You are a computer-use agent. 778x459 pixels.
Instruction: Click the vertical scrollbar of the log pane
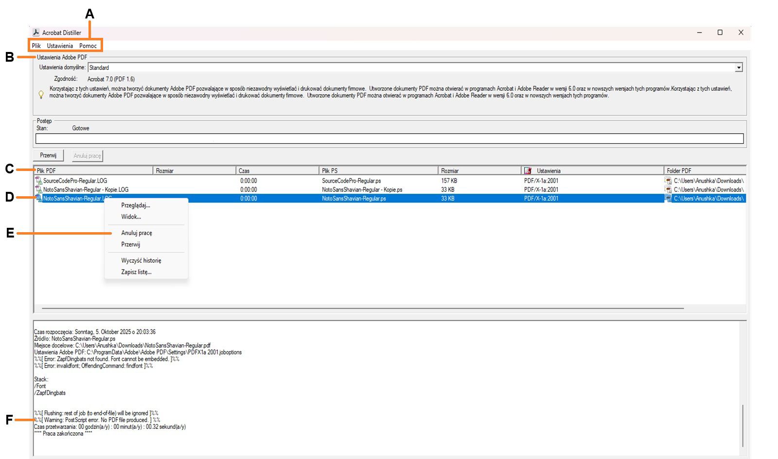pos(743,426)
